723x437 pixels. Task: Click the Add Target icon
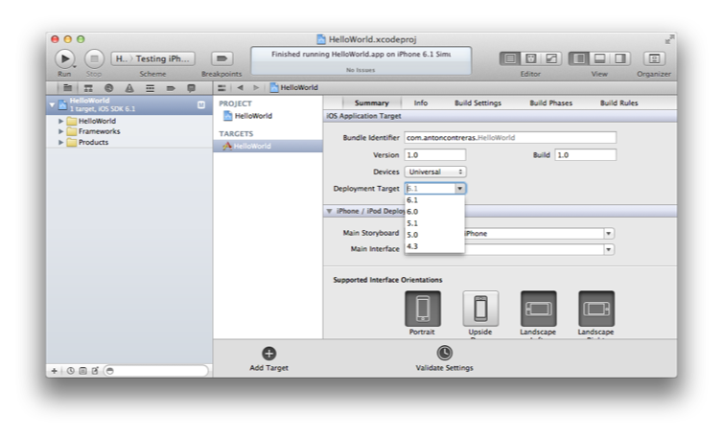pos(268,354)
